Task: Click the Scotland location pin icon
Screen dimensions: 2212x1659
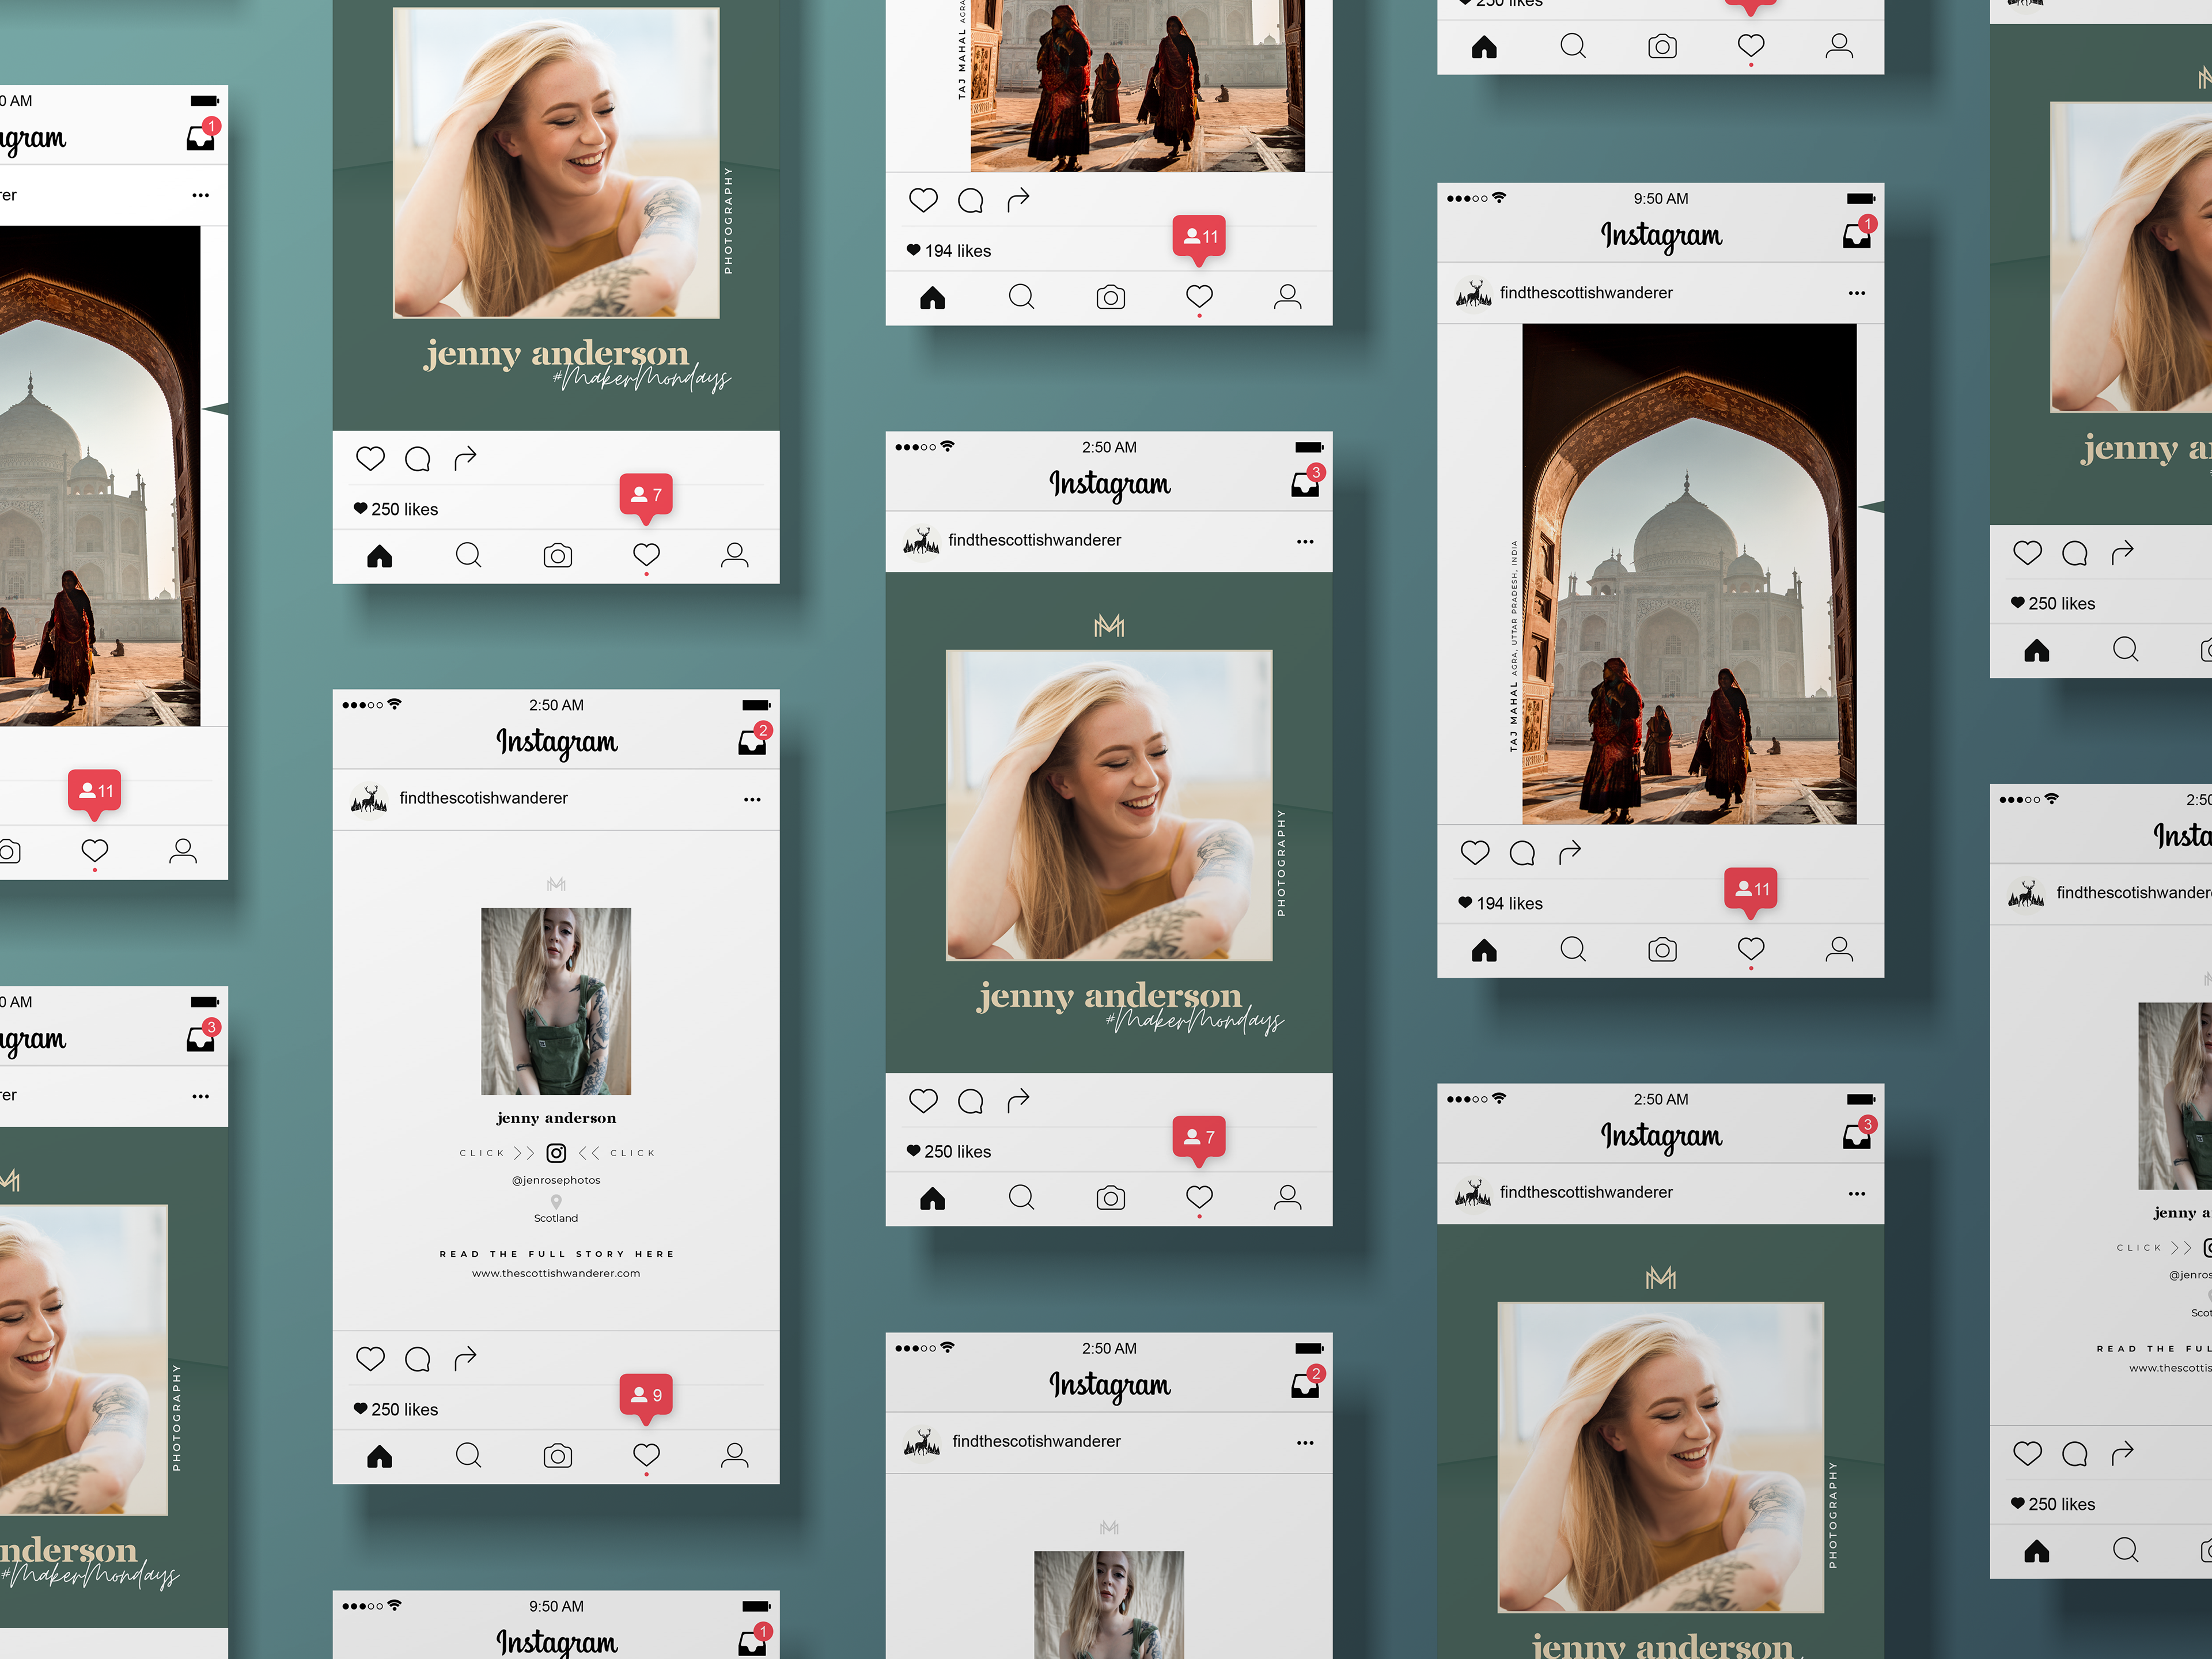Action: tap(556, 1201)
